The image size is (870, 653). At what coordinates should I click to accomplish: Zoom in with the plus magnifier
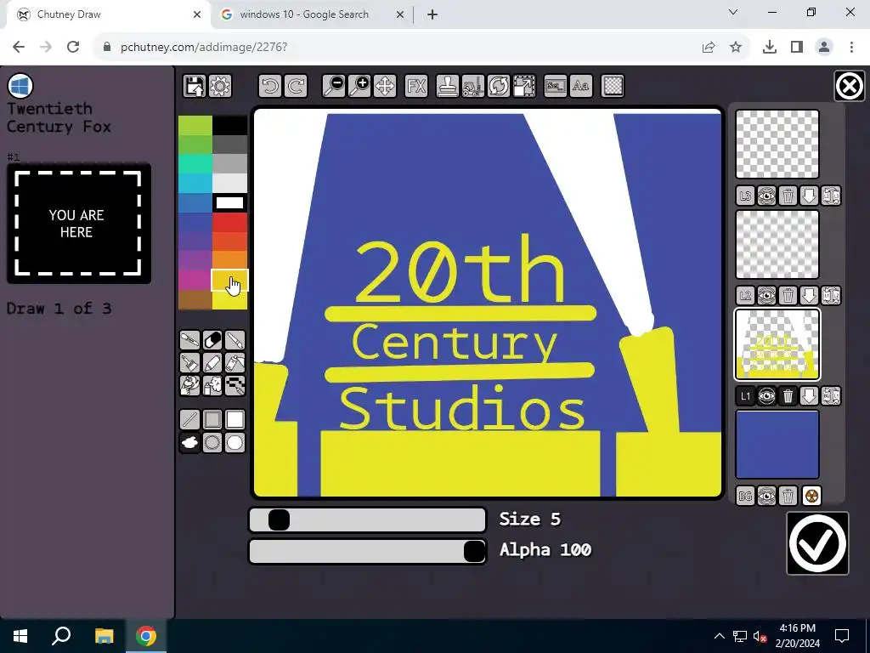359,86
